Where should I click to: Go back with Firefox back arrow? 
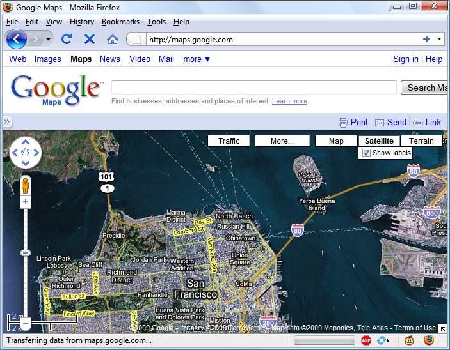(17, 39)
